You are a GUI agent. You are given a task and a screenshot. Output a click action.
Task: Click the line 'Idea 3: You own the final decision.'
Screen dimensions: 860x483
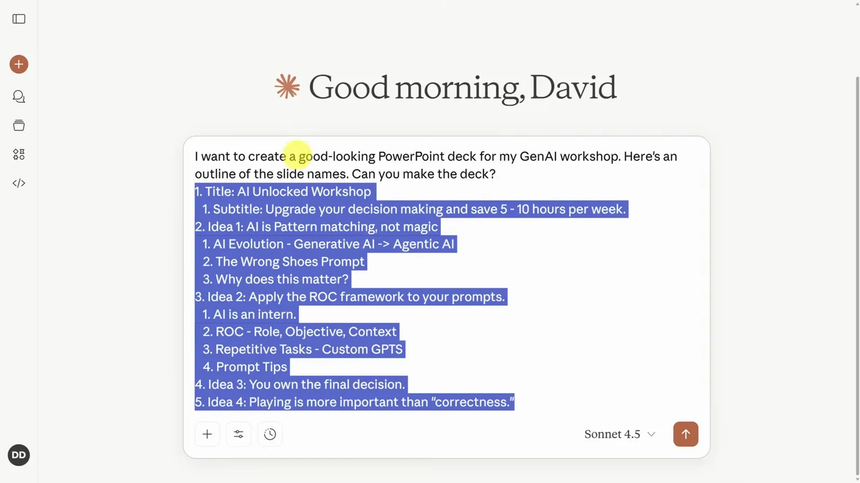pos(300,385)
